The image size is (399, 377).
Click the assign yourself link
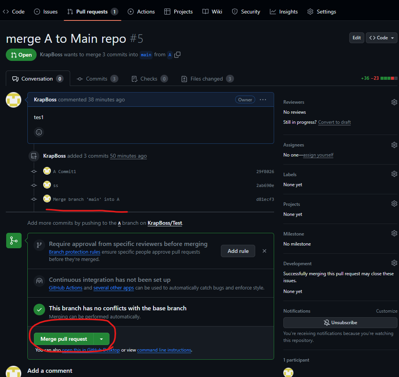(318, 155)
